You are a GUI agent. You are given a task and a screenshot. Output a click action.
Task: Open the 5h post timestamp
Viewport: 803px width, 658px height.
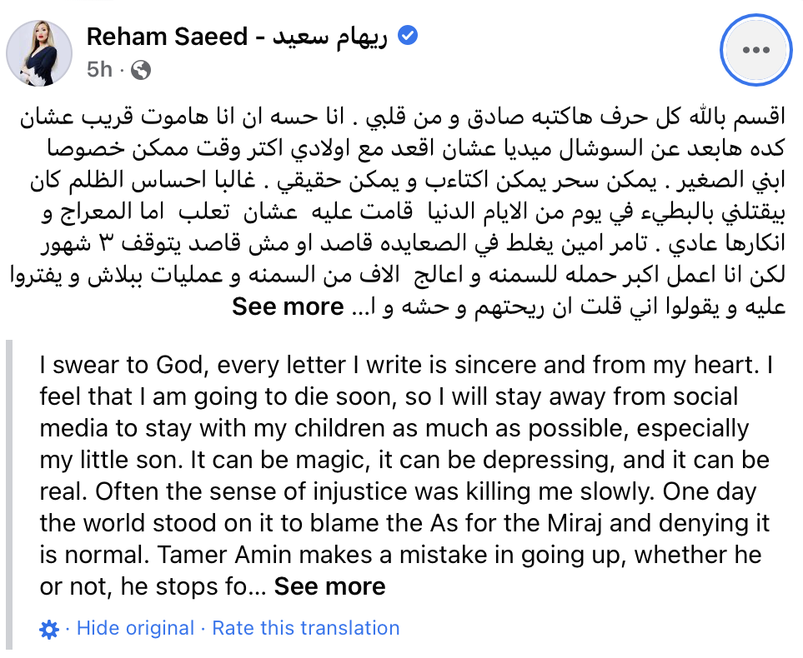99,70
